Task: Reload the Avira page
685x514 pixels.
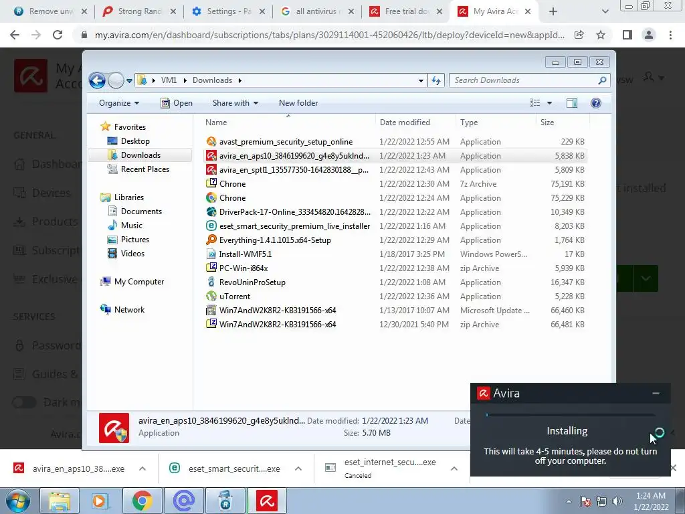Action: click(58, 35)
